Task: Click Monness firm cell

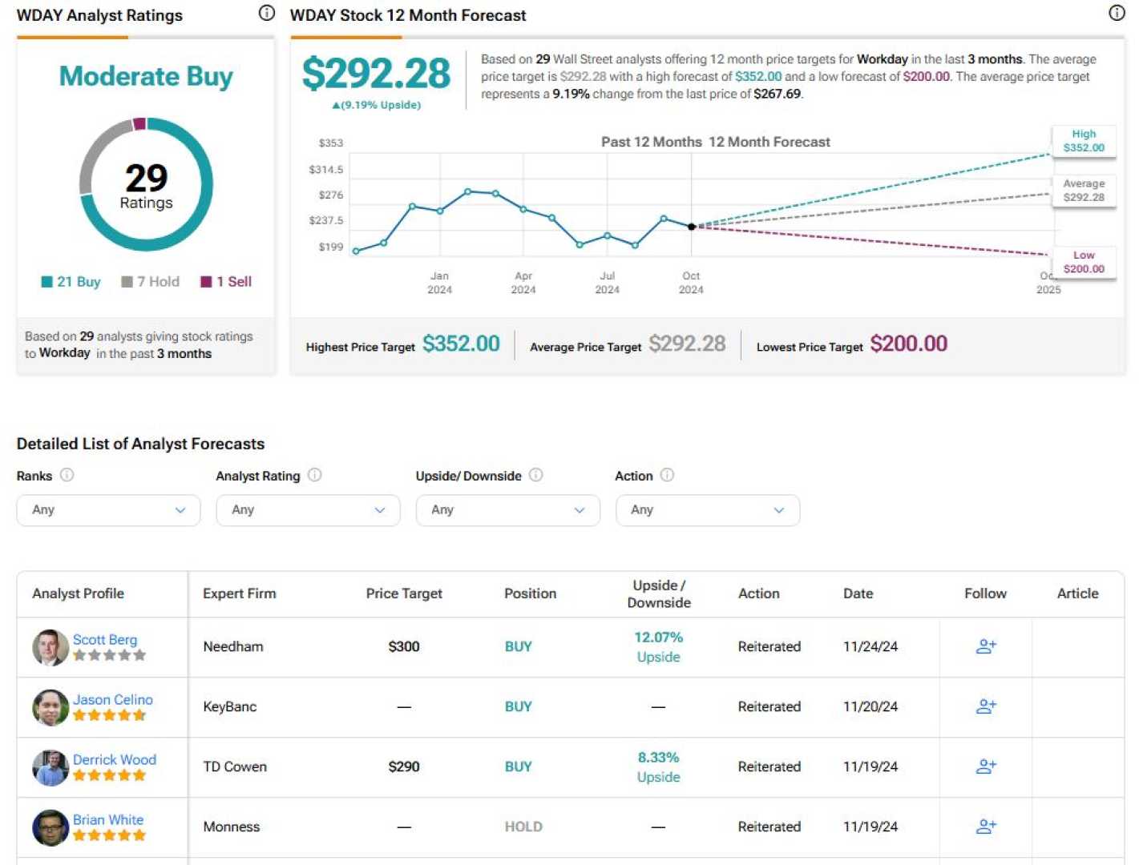Action: (232, 827)
